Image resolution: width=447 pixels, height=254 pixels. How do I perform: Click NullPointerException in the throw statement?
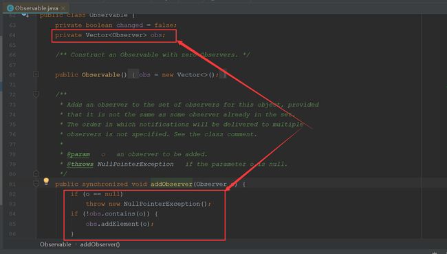tap(162, 204)
